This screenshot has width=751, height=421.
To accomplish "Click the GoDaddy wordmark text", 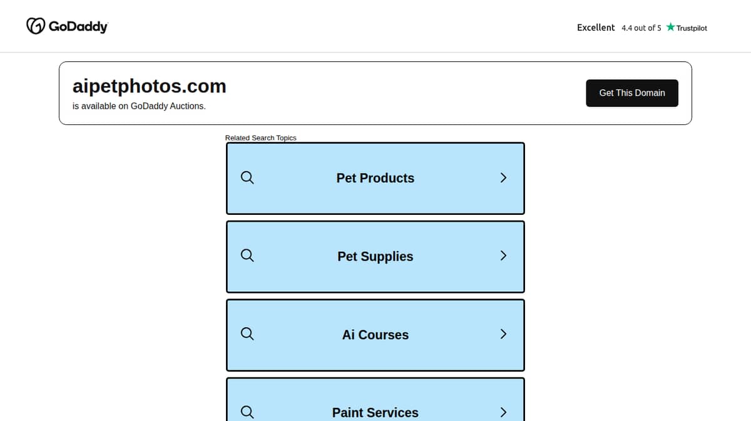I will [x=78, y=27].
